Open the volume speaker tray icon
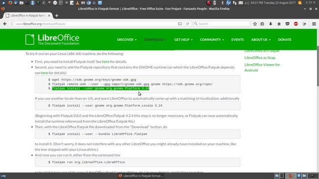 point(247,3)
